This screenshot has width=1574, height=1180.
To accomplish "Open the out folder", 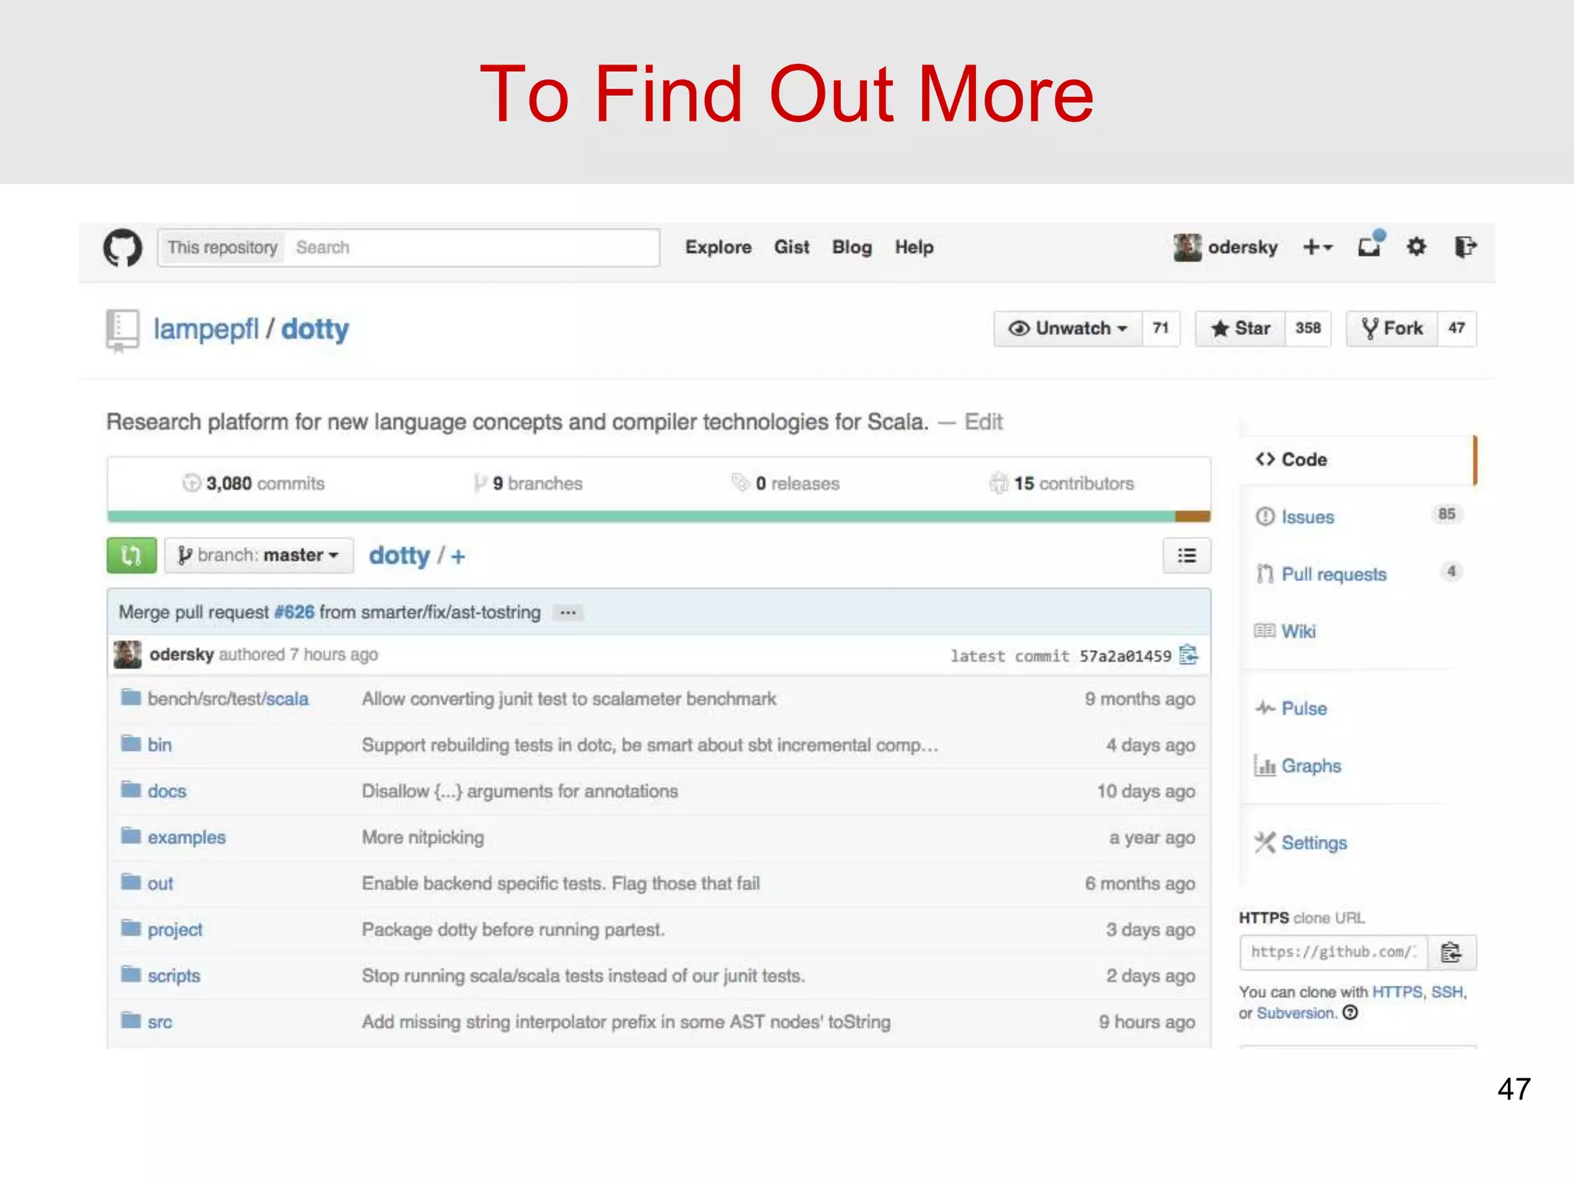I will [x=160, y=883].
